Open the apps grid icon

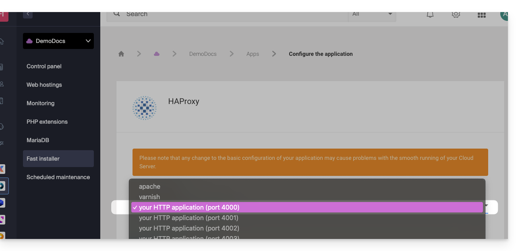click(x=481, y=15)
